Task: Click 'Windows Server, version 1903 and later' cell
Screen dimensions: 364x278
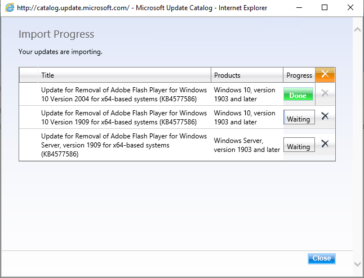Action: (x=247, y=145)
